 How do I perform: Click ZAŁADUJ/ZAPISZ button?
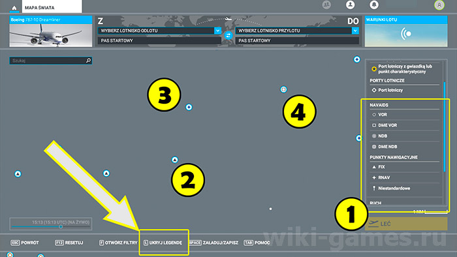coord(213,243)
